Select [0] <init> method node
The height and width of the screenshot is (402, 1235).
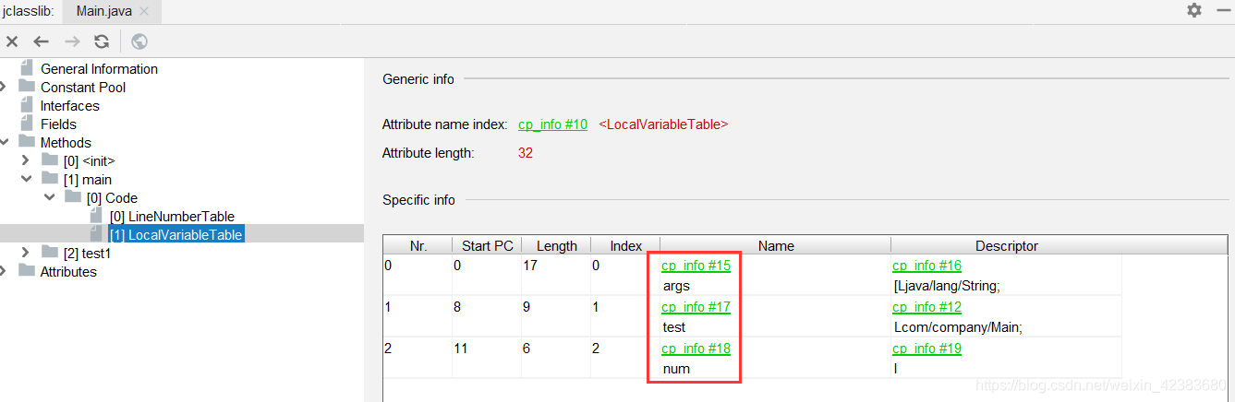pos(90,160)
